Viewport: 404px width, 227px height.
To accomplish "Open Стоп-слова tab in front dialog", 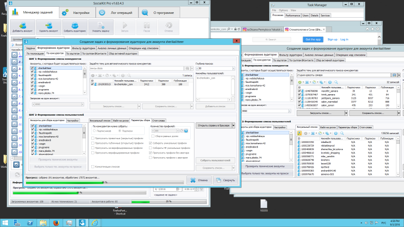I will pos(159,121).
